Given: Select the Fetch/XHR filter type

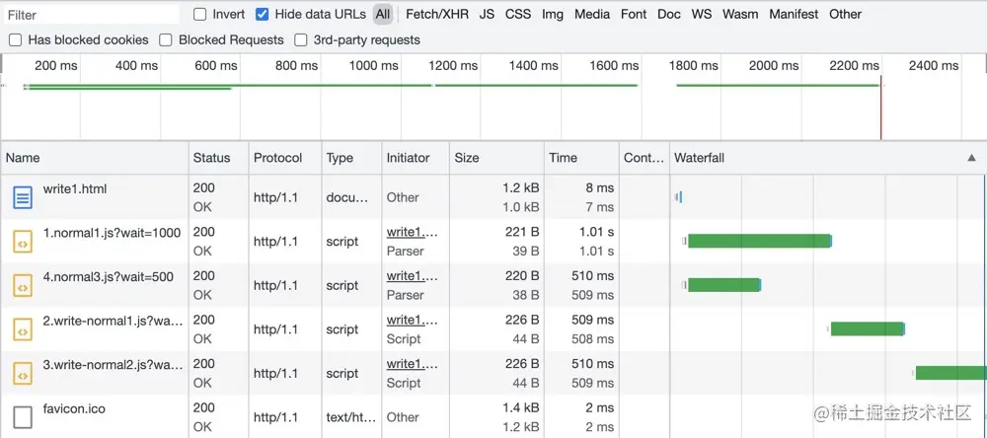Looking at the screenshot, I should pos(436,15).
